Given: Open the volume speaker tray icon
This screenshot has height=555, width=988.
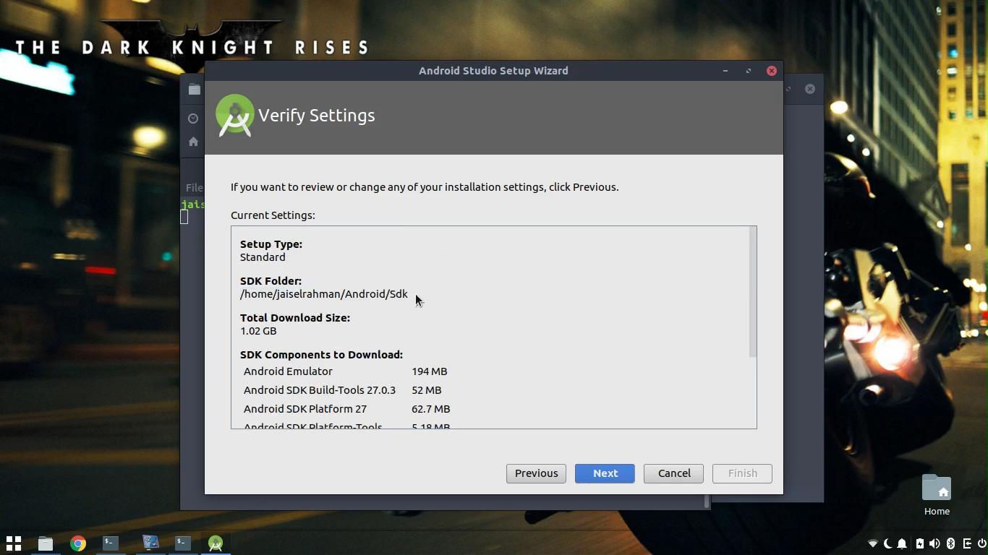Looking at the screenshot, I should click(x=934, y=543).
